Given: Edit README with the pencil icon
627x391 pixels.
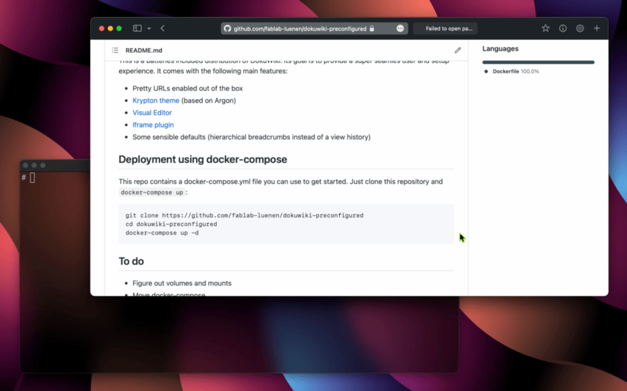Looking at the screenshot, I should pyautogui.click(x=457, y=50).
